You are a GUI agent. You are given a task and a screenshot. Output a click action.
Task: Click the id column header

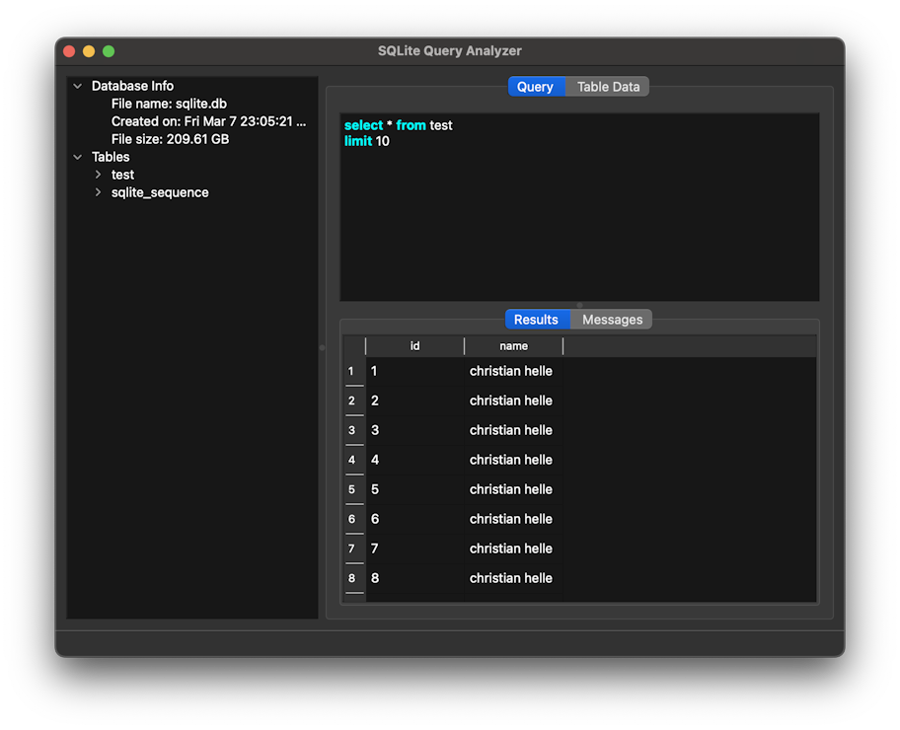click(414, 346)
